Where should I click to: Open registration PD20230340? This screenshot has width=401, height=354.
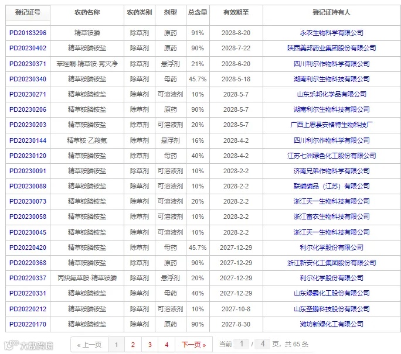pos(28,79)
